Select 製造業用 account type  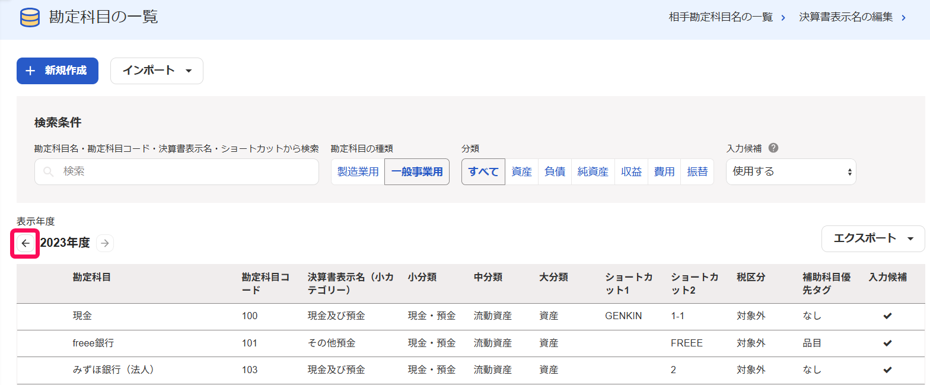coord(358,172)
